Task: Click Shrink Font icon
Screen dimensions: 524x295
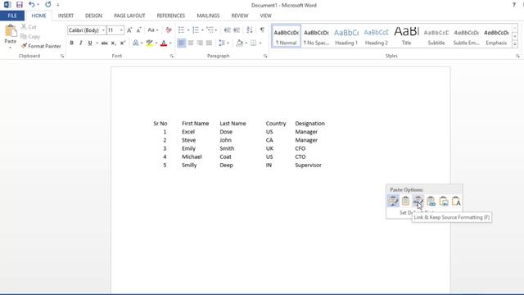Action: click(x=138, y=30)
